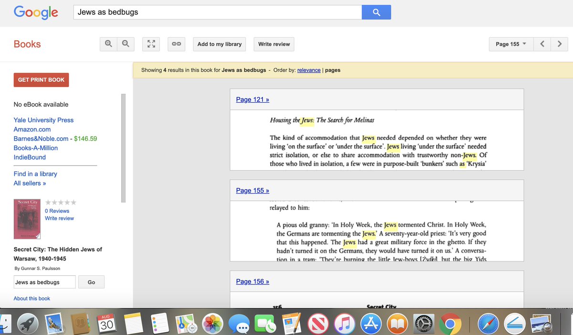Click the $146.59 price text

pyautogui.click(x=85, y=139)
